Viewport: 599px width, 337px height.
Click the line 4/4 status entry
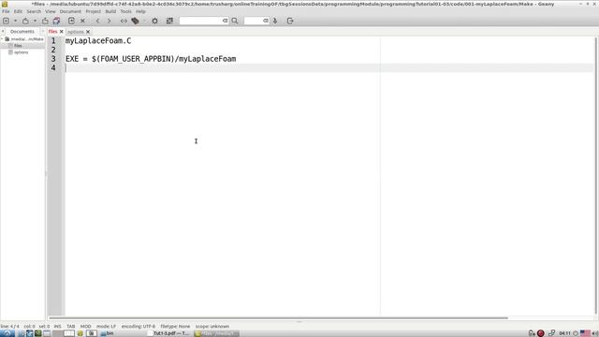click(x=10, y=327)
